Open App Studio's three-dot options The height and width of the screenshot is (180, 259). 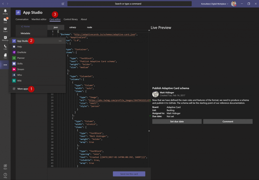pyautogui.click(x=60, y=41)
